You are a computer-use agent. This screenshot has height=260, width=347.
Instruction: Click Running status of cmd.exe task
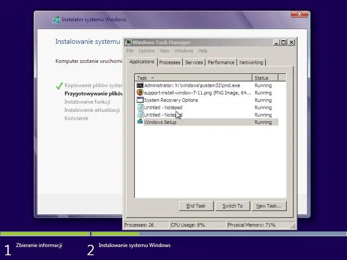click(x=263, y=85)
